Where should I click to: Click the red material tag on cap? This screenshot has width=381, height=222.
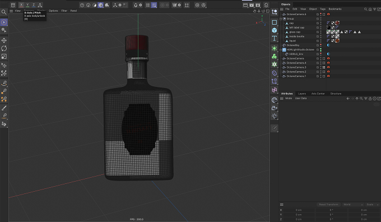coord(337,23)
